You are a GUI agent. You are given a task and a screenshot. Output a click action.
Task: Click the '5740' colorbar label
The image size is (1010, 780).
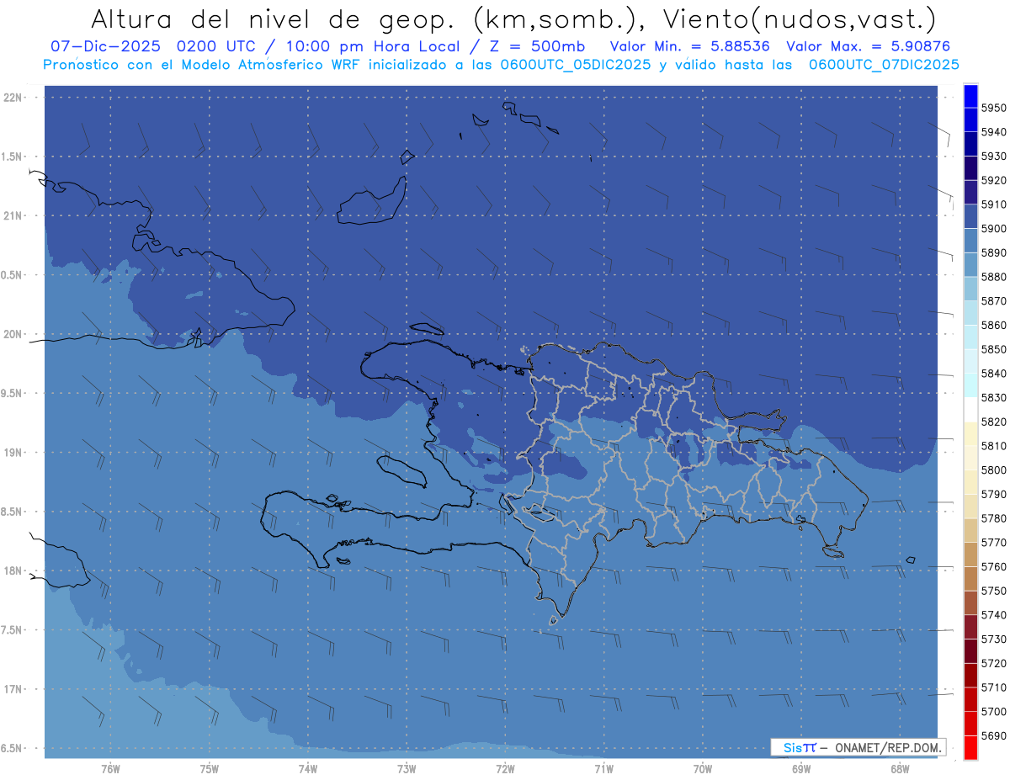993,615
